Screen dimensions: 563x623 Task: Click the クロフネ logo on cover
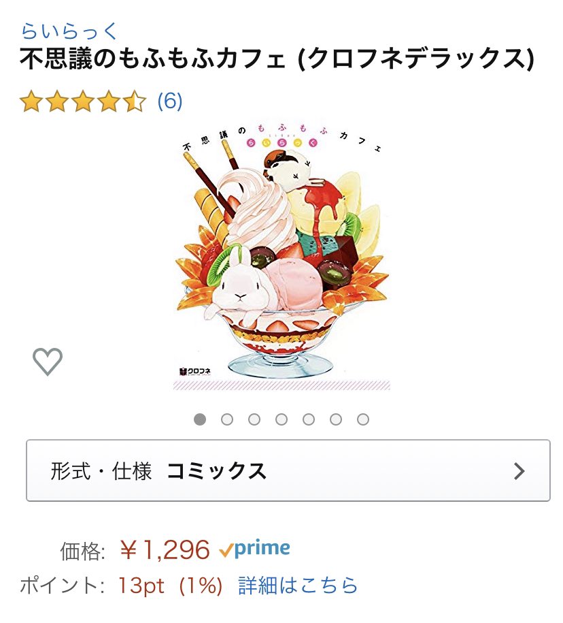point(195,372)
